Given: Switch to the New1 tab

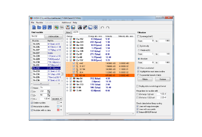Looking at the screenshot, I should click(x=68, y=32).
